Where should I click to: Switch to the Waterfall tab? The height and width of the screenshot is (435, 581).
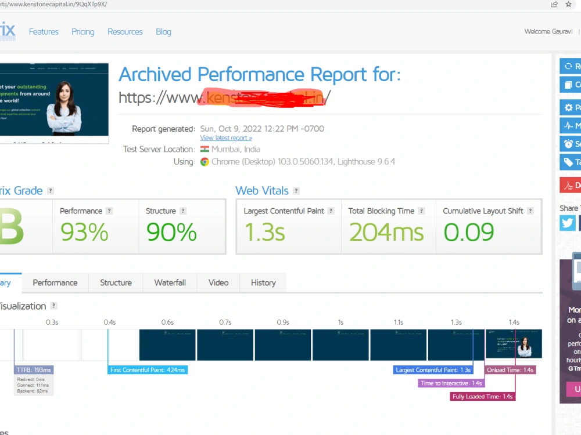pos(170,282)
